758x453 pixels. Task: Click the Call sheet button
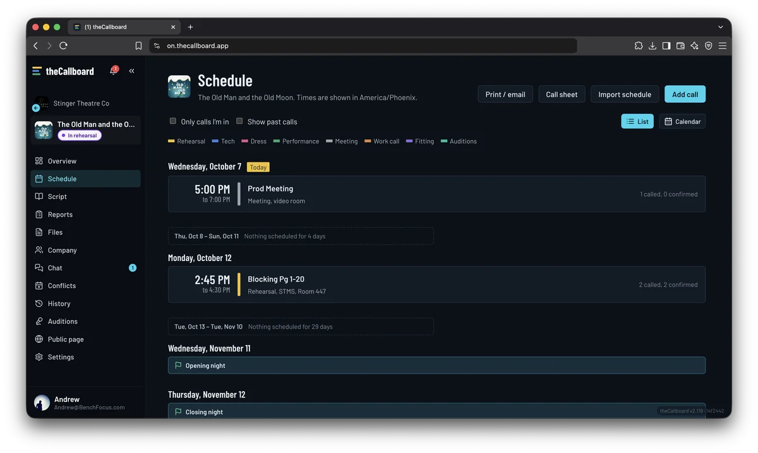pyautogui.click(x=562, y=94)
